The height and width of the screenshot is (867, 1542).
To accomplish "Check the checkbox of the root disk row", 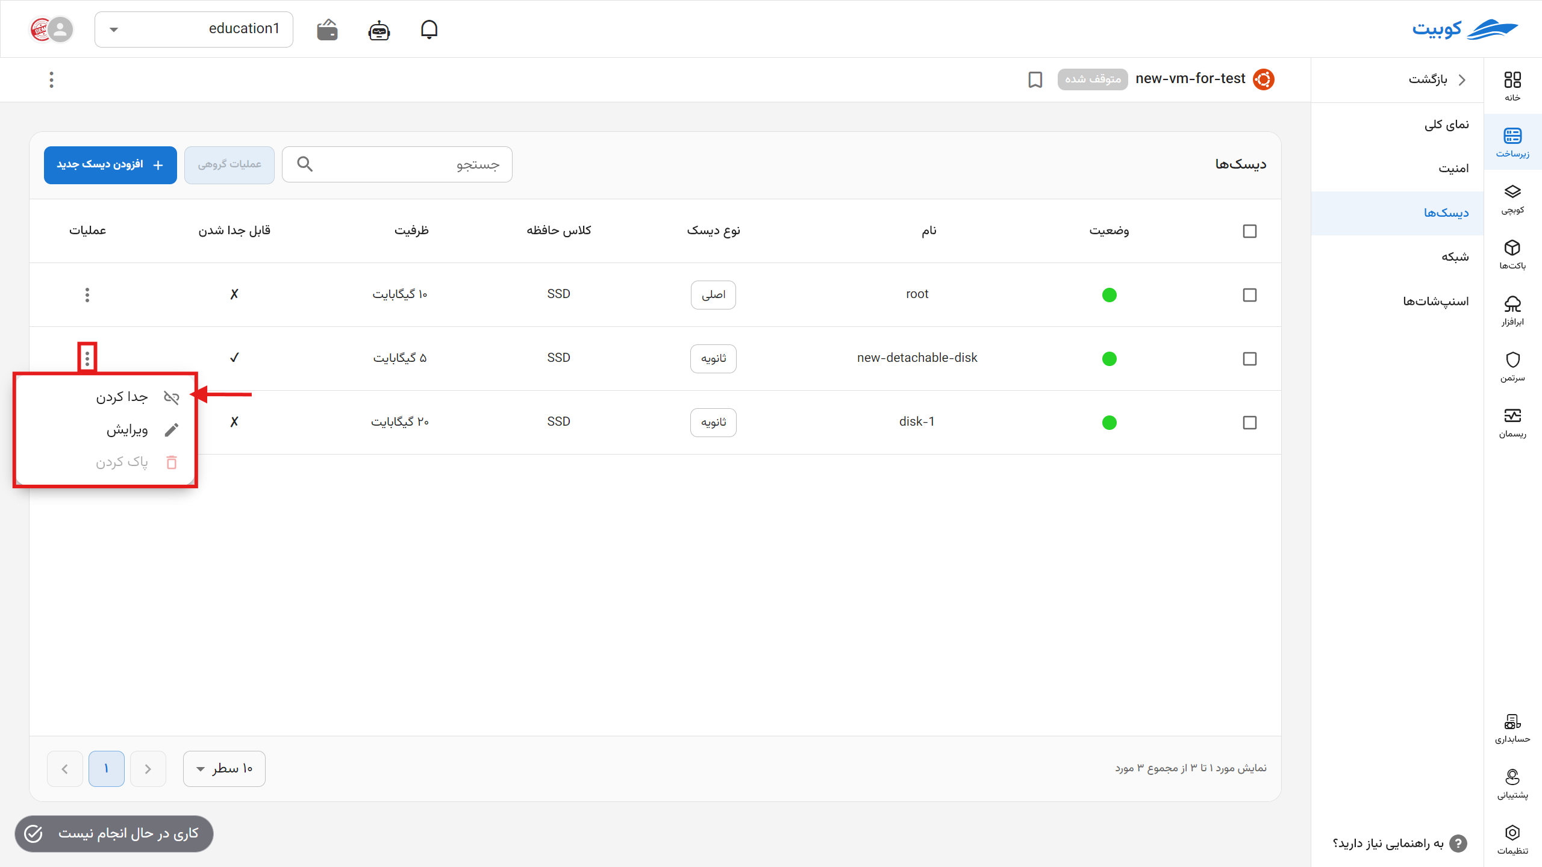I will click(1250, 295).
